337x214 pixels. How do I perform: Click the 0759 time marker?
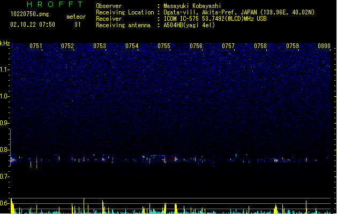point(293,46)
